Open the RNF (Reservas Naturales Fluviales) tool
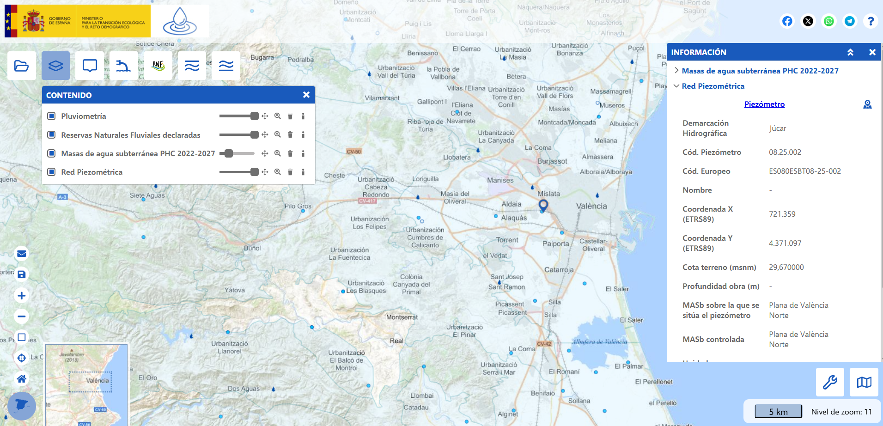Image resolution: width=883 pixels, height=426 pixels. pyautogui.click(x=158, y=65)
